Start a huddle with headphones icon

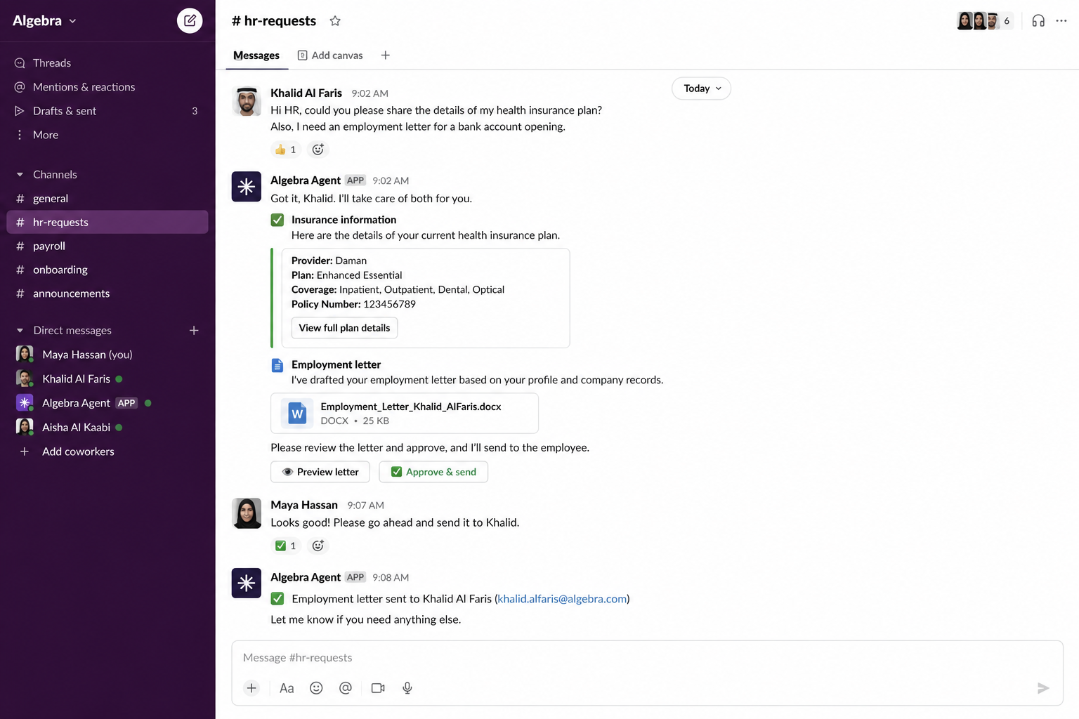tap(1038, 21)
